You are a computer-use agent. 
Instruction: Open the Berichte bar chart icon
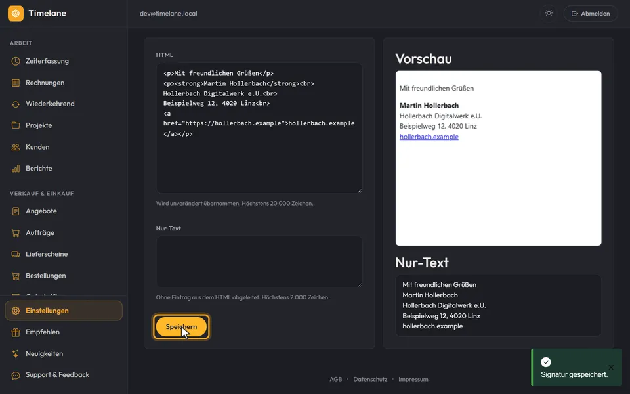pos(16,169)
